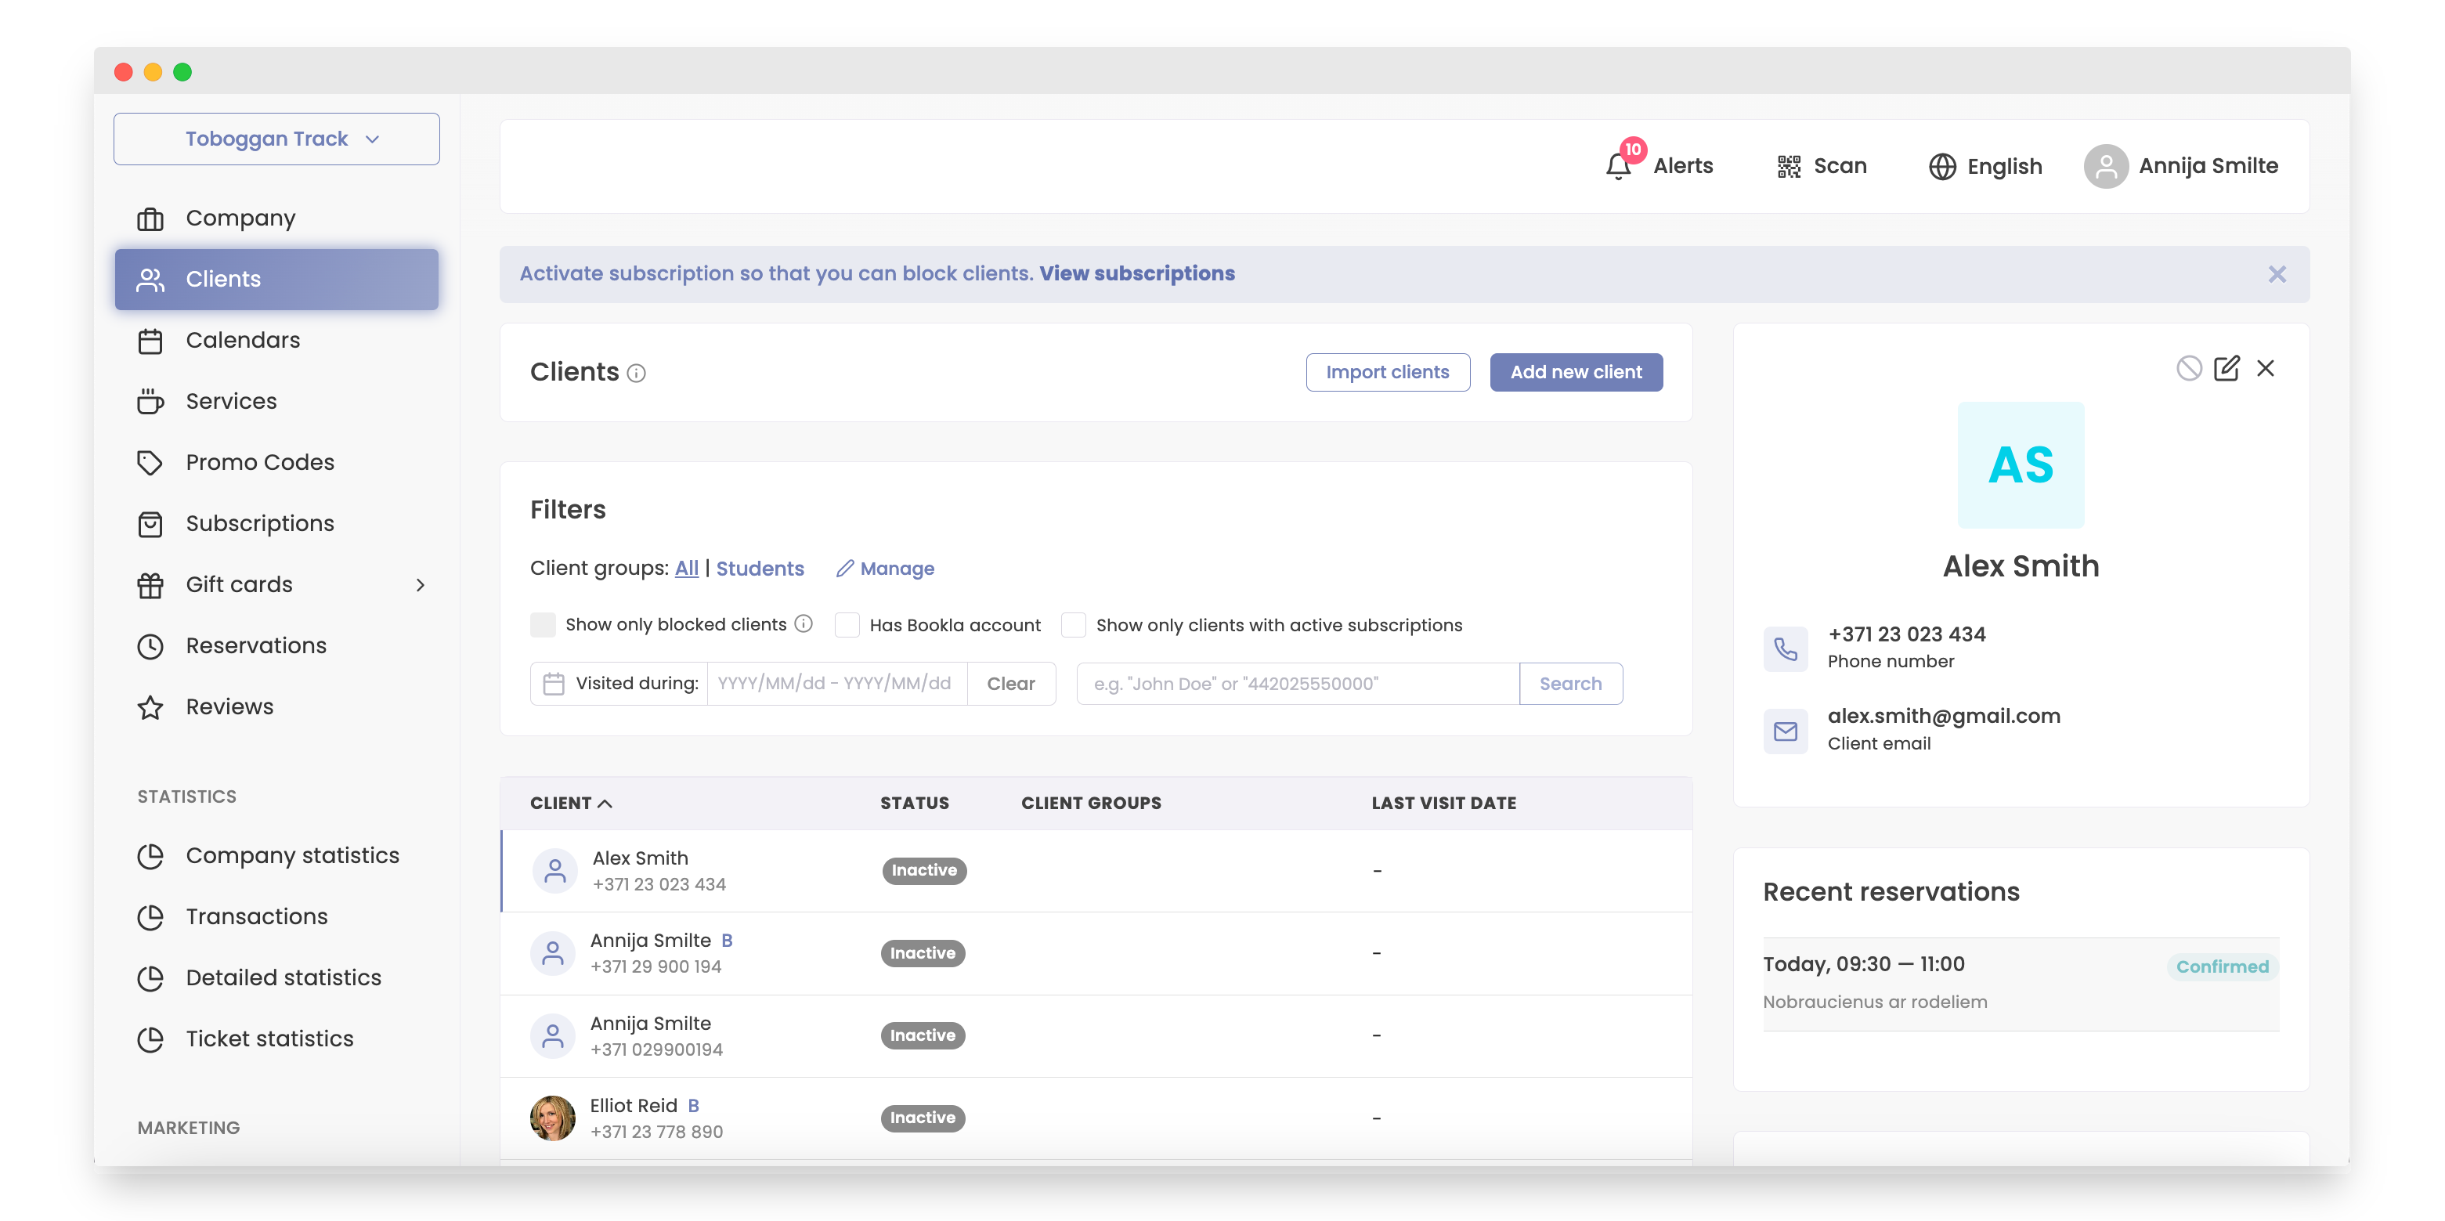This screenshot has height=1221, width=2445.
Task: Click the Add new client button
Action: [1575, 372]
